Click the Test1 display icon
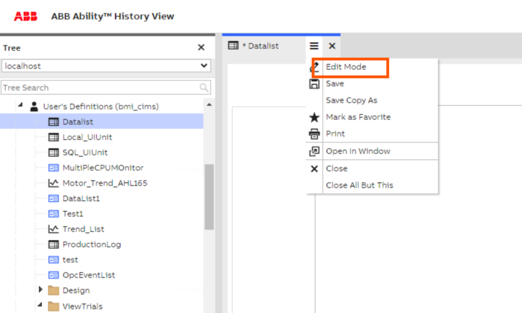This screenshot has width=522, height=313. 53,214
